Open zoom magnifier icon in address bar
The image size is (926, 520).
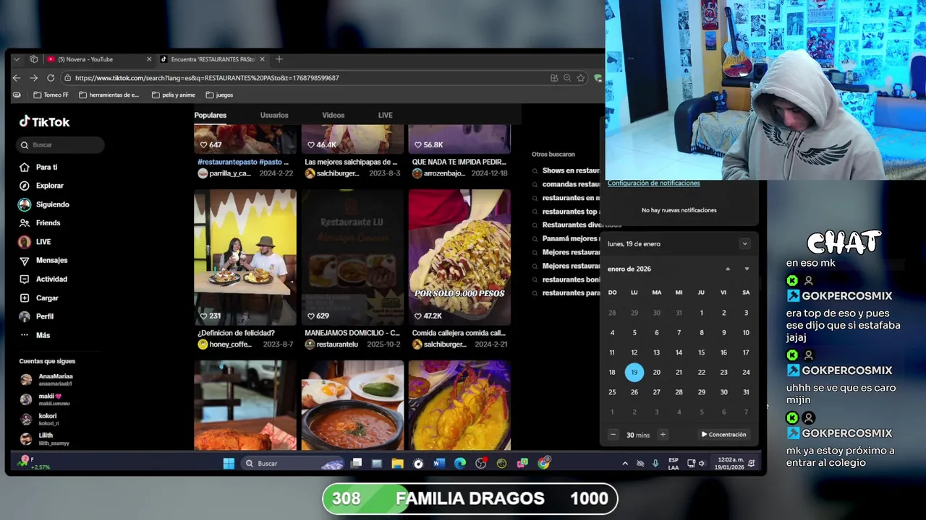click(567, 78)
